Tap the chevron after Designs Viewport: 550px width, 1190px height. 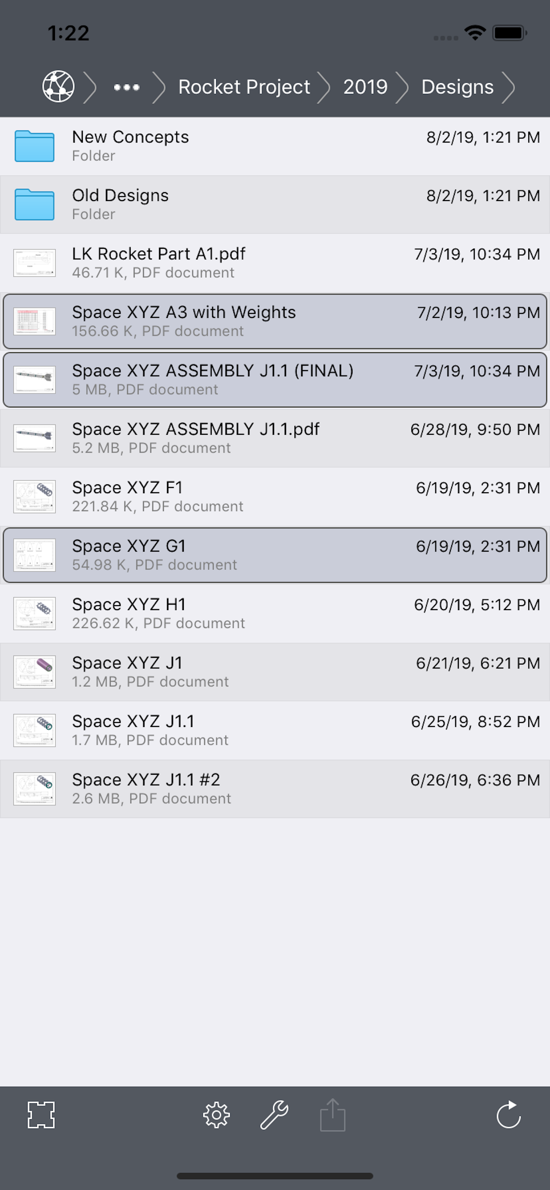pos(508,87)
